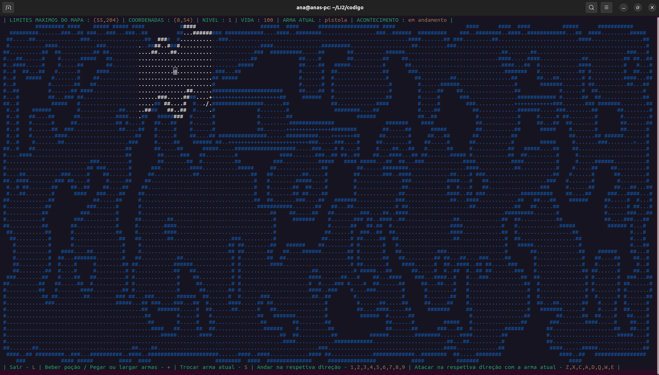Click the VIDA : 100 status text
Screen dimensions: 659x375
click(x=257, y=20)
